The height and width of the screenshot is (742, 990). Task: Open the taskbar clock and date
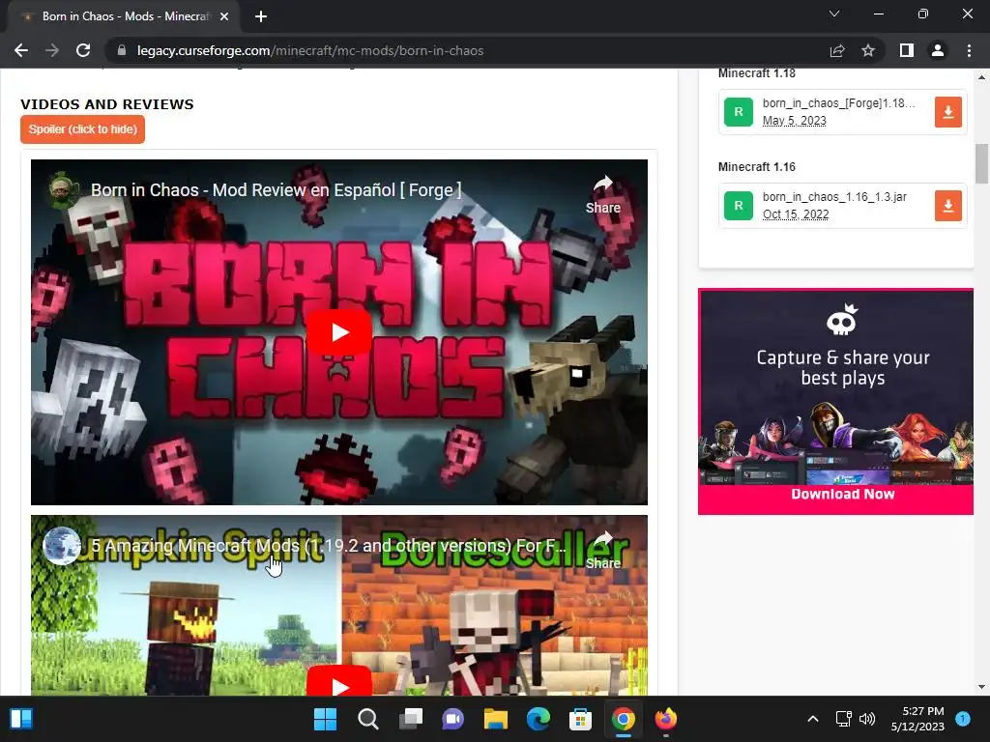[917, 719]
